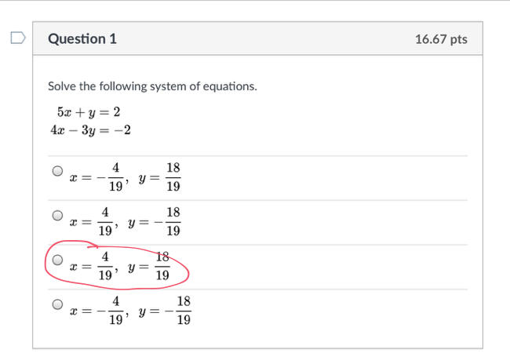Click the x fraction in the last answer option
Viewport: 510px width, 364px height.
[x=115, y=311]
